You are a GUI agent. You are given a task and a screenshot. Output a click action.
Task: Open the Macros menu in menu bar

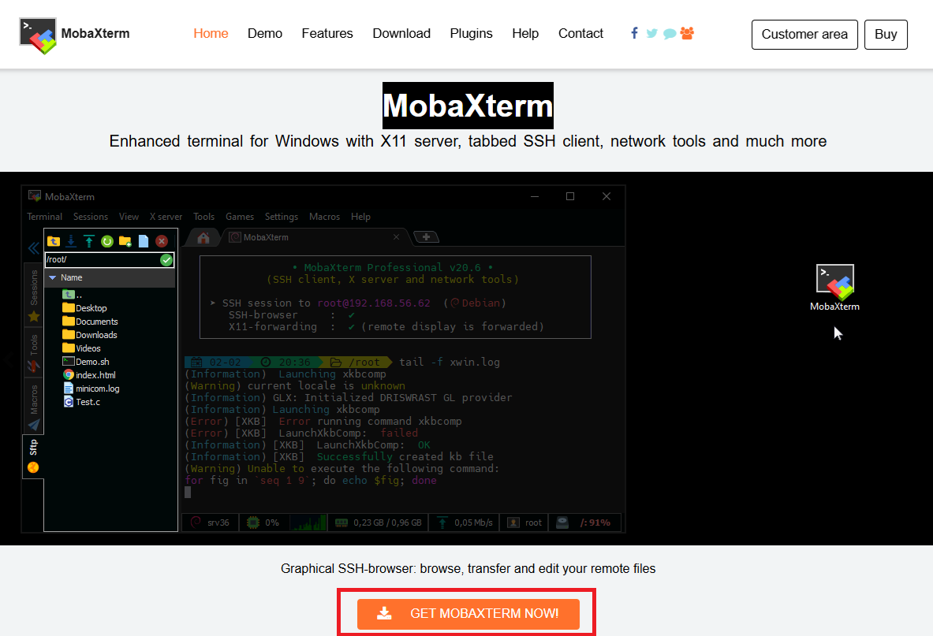tap(324, 217)
